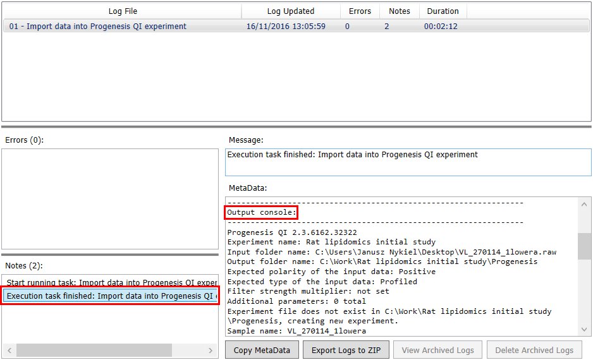Image resolution: width=593 pixels, height=360 pixels.
Task: Click the Notes column header
Action: tap(400, 11)
